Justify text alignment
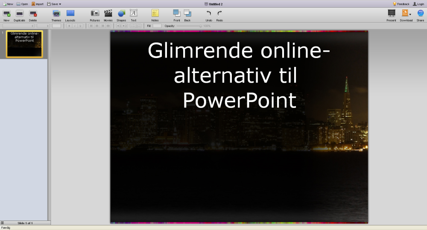Screen dimensions: 427x230 coord(108,26)
